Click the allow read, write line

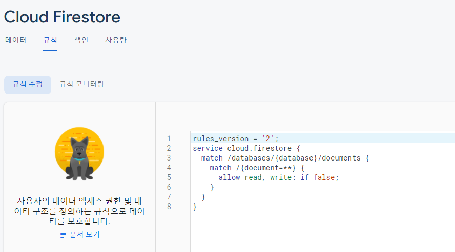coord(279,178)
